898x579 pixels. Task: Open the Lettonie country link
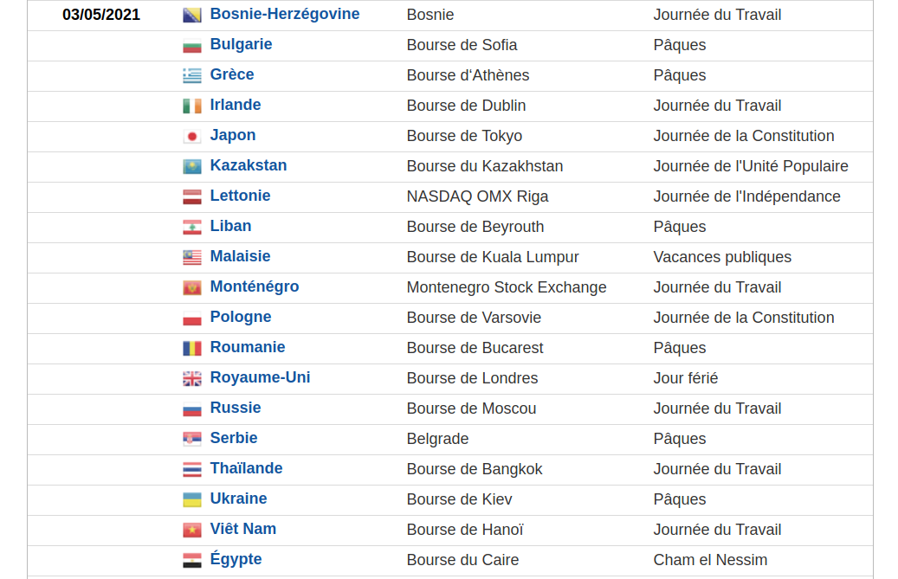(x=240, y=196)
